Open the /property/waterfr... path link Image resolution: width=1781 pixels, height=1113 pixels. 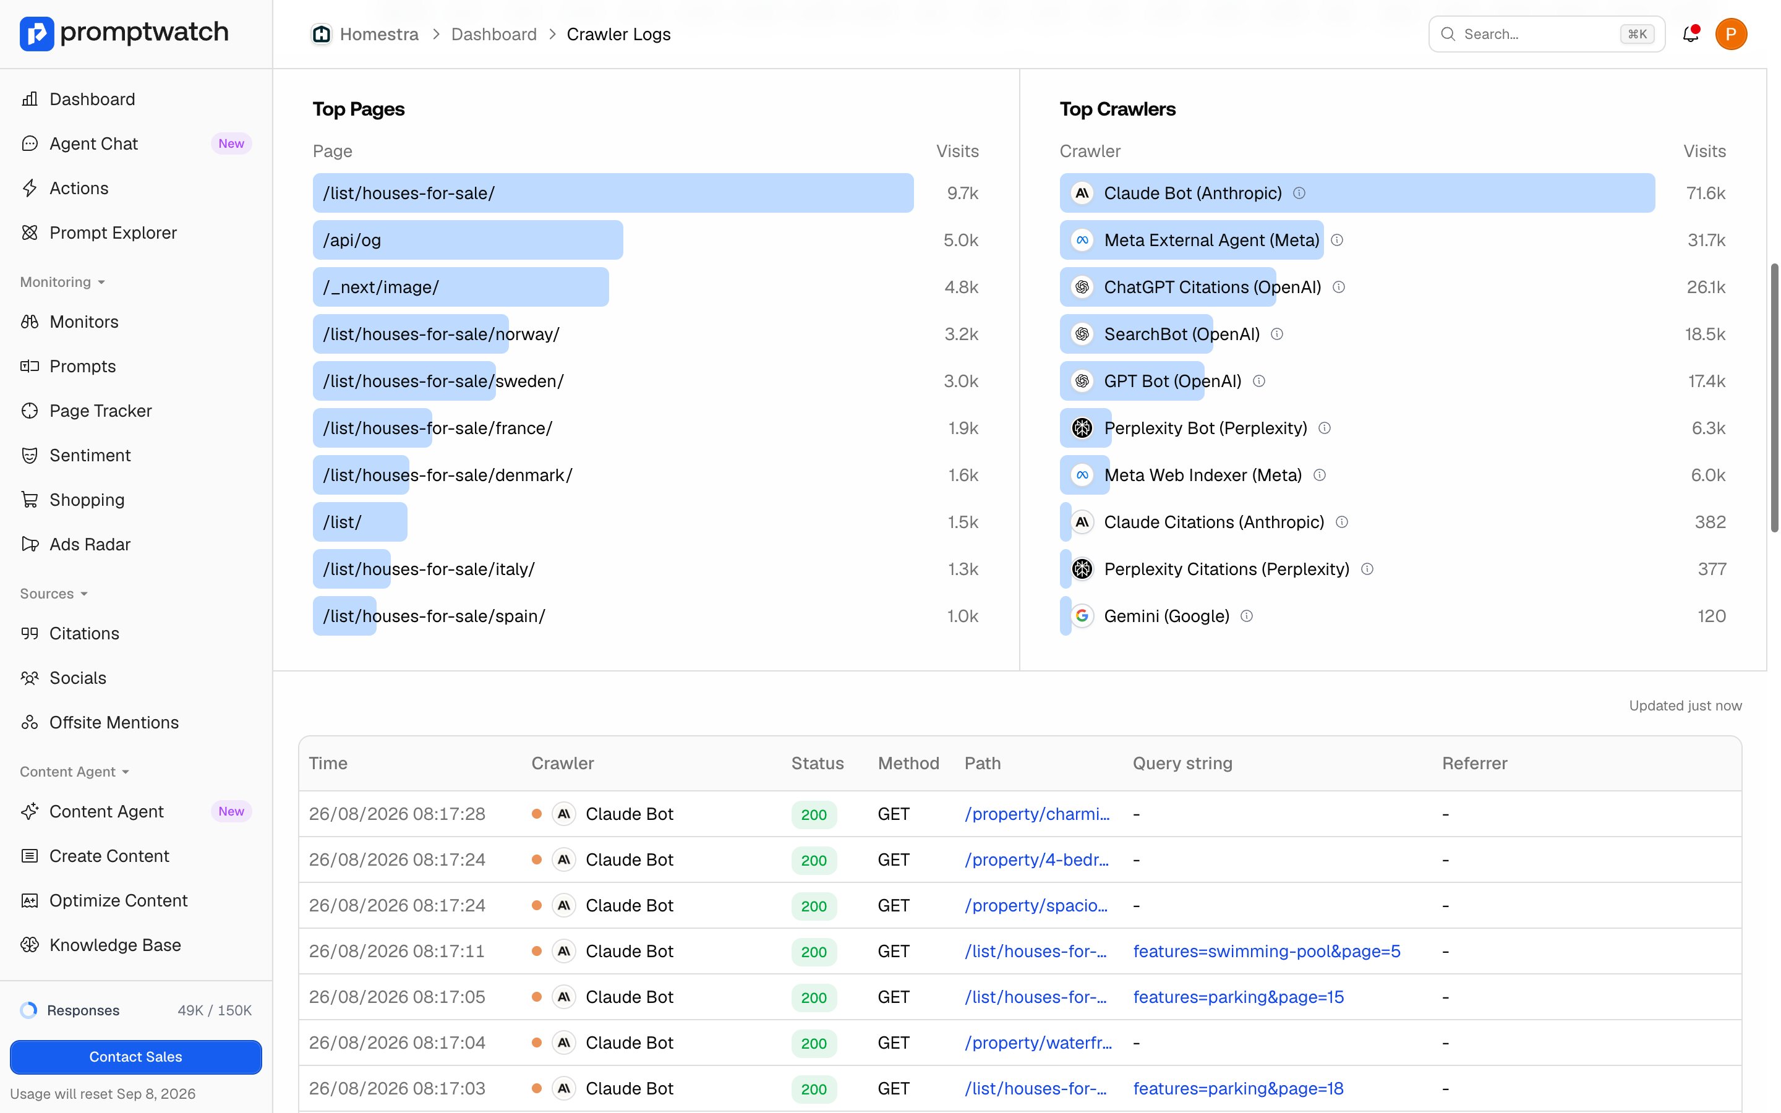click(1038, 1043)
